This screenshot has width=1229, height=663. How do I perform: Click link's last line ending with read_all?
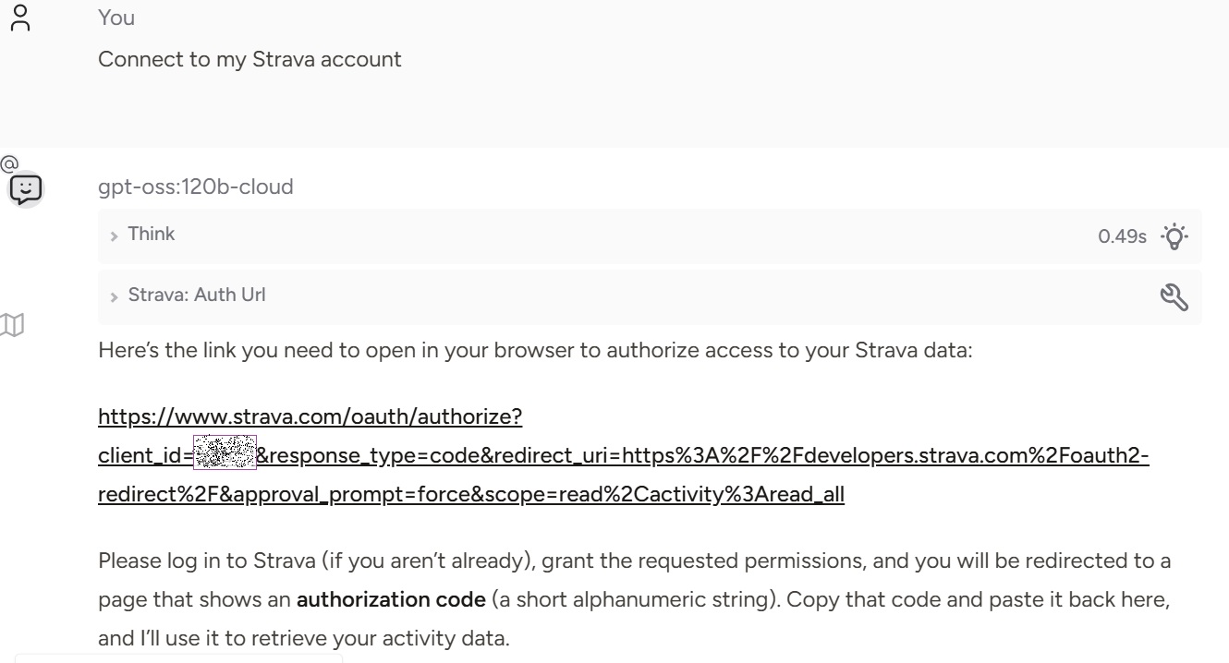pos(470,494)
